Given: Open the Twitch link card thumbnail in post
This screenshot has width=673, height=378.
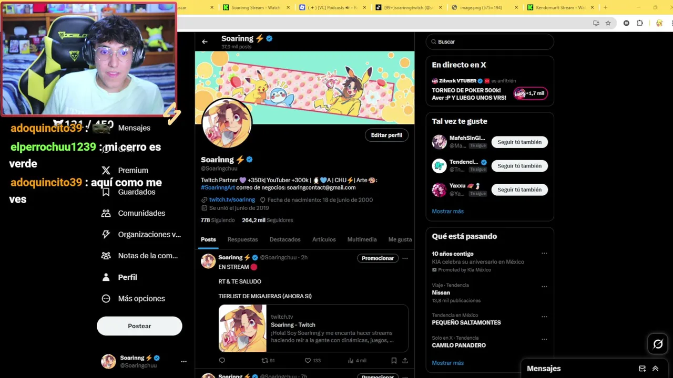Looking at the screenshot, I should [x=242, y=328].
